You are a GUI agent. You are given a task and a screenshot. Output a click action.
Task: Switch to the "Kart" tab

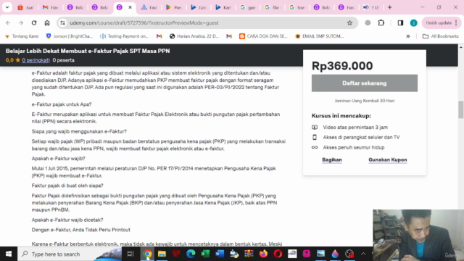[223, 7]
